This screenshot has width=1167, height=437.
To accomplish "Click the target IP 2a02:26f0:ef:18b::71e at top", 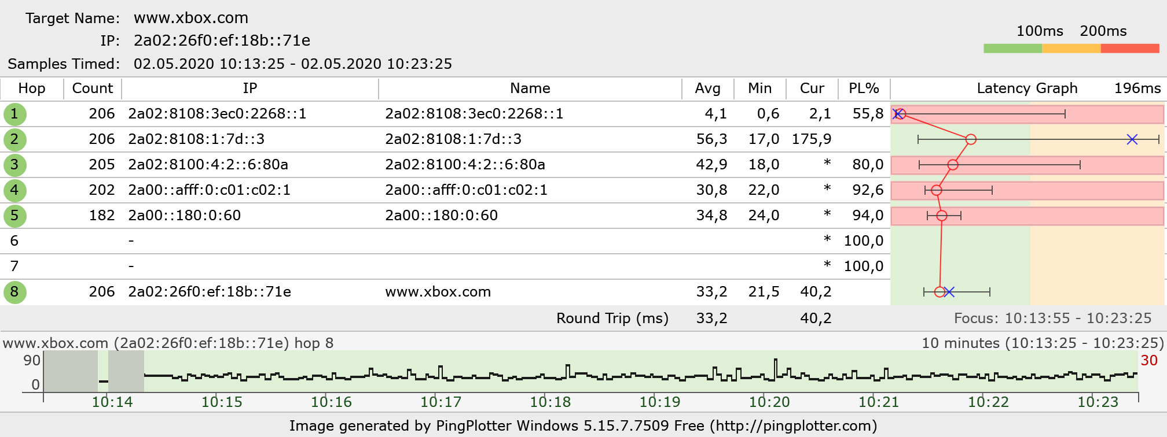I will coord(222,40).
